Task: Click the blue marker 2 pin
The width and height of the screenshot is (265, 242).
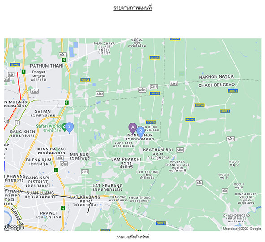Action: coord(140,132)
